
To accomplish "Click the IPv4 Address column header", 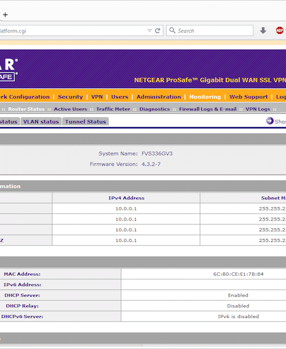I will point(126,198).
